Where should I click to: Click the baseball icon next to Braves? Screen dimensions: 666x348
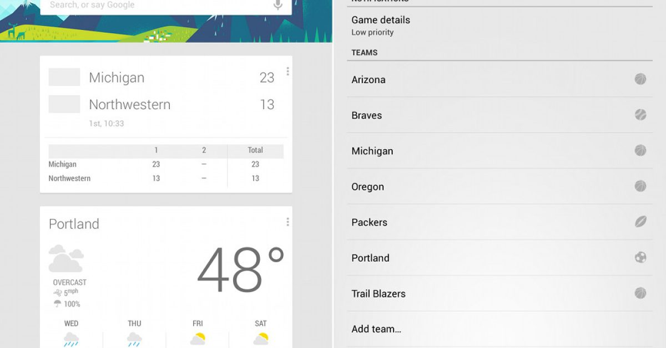coord(640,115)
